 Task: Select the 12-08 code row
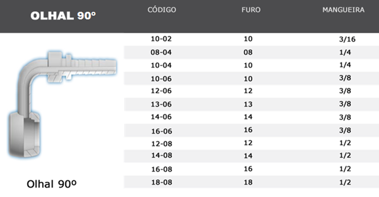(x=161, y=143)
